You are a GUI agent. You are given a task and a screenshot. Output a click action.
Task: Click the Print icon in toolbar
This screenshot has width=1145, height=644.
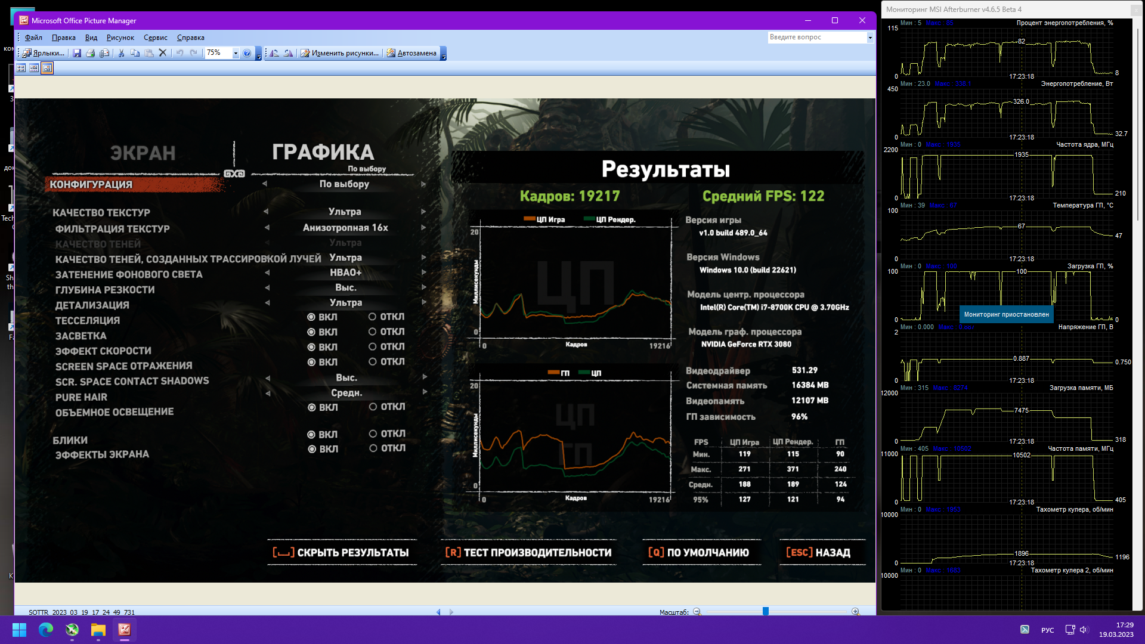[91, 53]
